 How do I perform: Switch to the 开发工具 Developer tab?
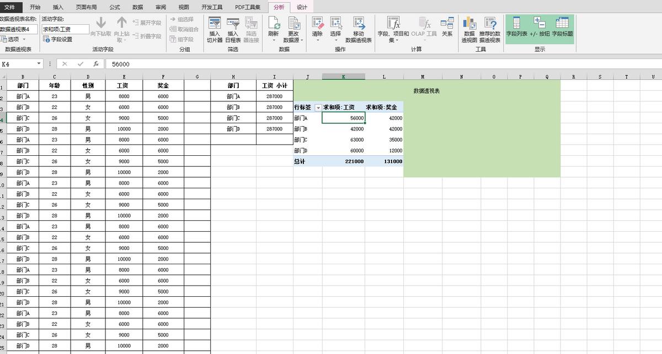[212, 7]
